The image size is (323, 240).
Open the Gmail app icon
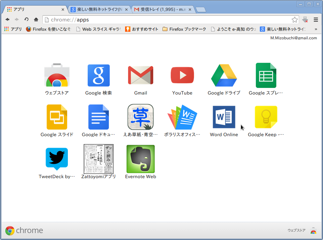[141, 75]
